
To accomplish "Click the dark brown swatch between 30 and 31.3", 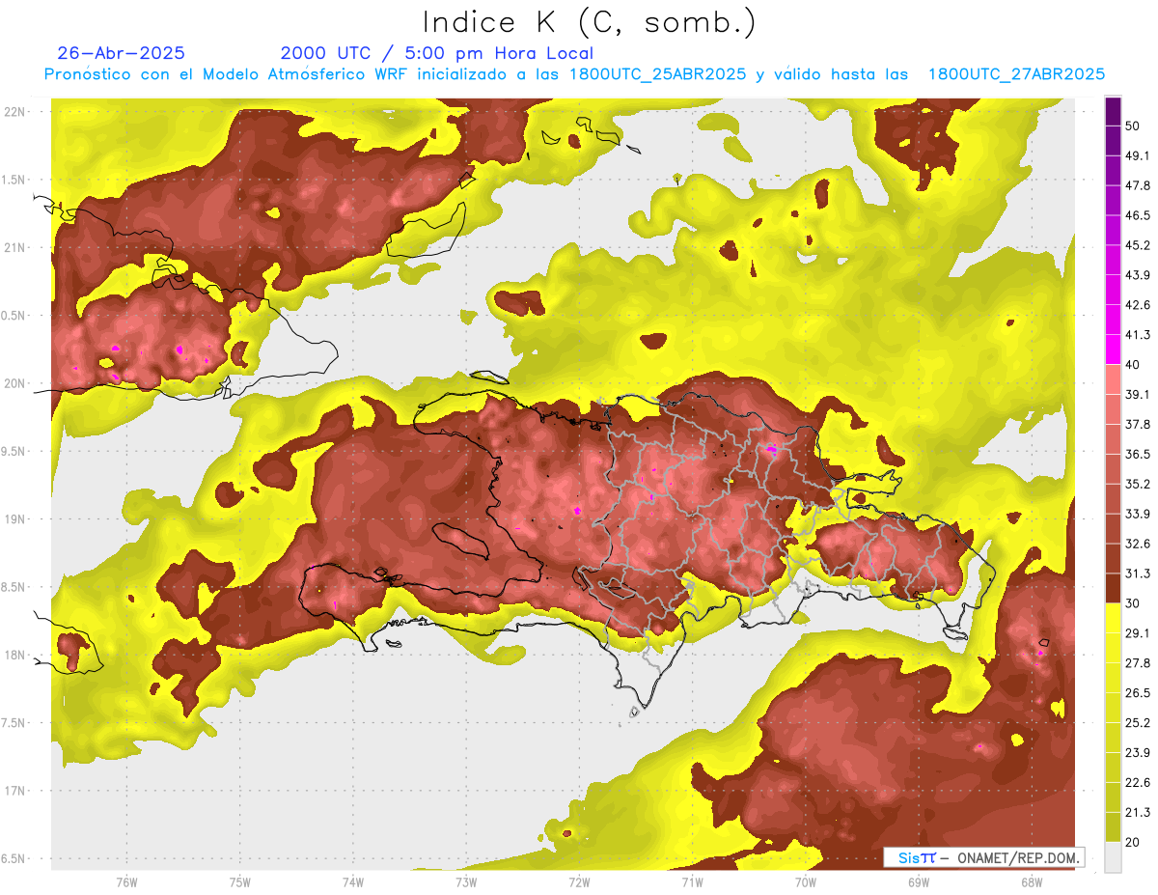I will tap(1113, 588).
